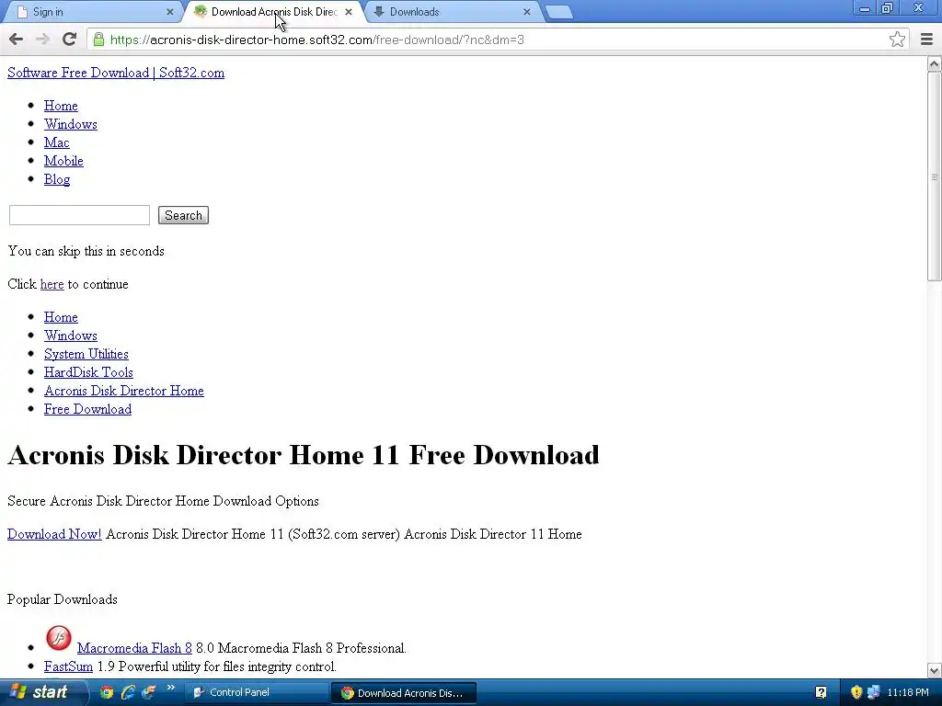Open Acronis Disk Director Home link

(124, 391)
